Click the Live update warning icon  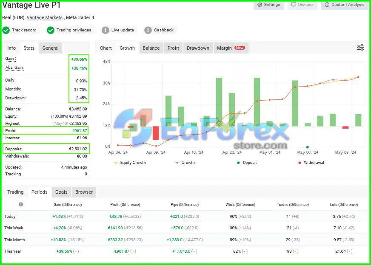[105, 30]
